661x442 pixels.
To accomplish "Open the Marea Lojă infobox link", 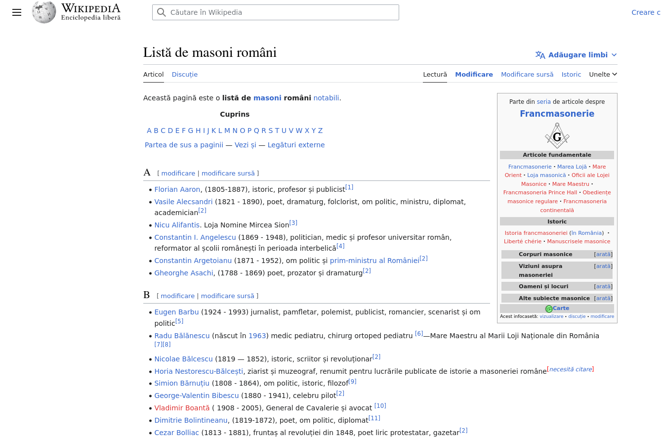I will click(x=572, y=167).
